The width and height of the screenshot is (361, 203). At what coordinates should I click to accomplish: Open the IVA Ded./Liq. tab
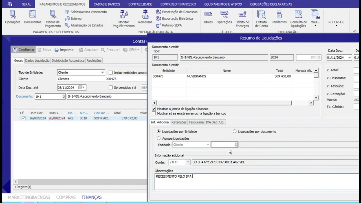215,122
